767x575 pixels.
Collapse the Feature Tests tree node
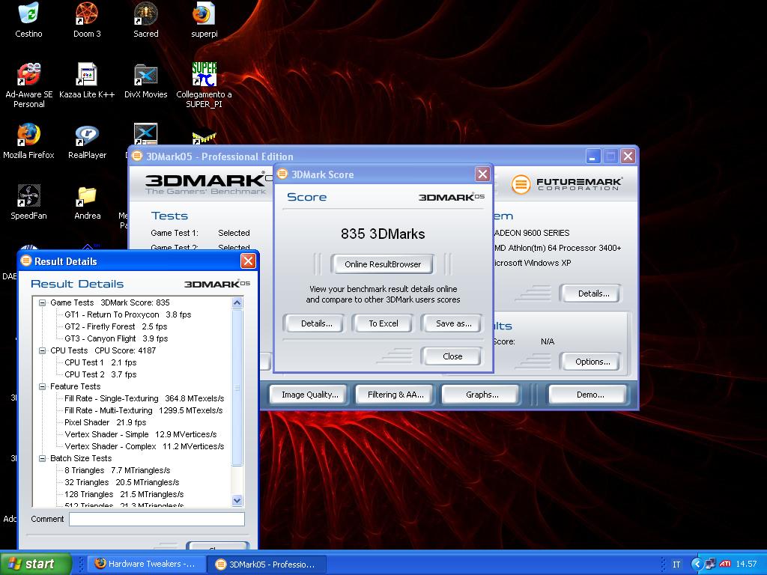(43, 386)
